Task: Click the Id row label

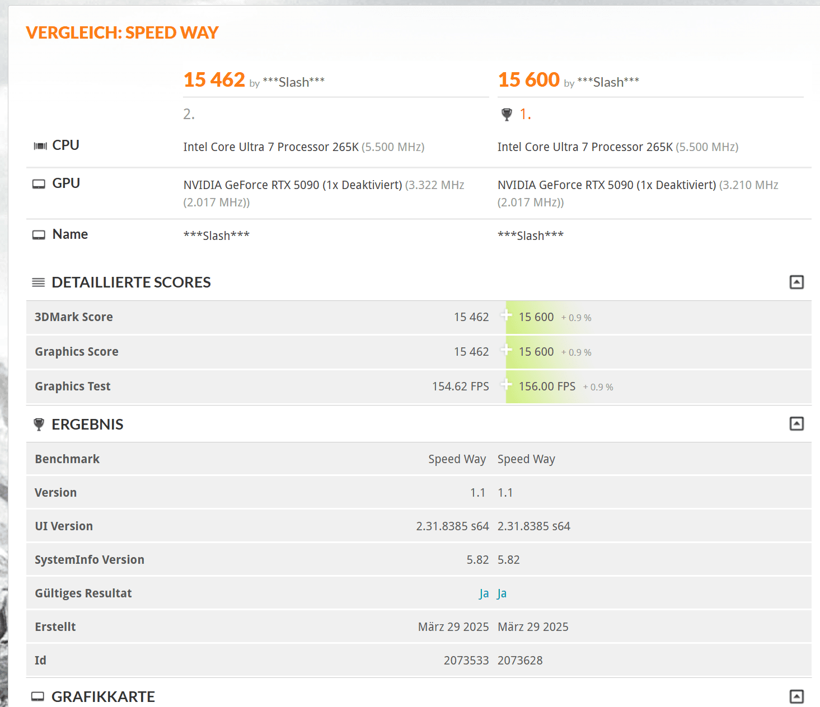Action: (x=40, y=661)
